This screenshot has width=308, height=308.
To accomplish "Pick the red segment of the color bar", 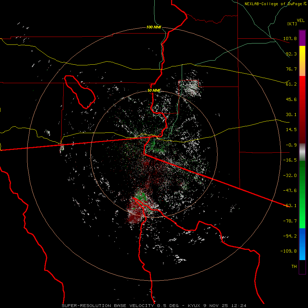I will coord(302,110).
